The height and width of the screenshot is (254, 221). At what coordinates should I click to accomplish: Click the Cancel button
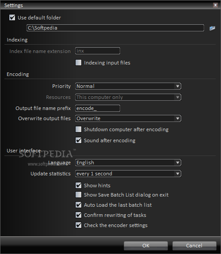coord(194,246)
